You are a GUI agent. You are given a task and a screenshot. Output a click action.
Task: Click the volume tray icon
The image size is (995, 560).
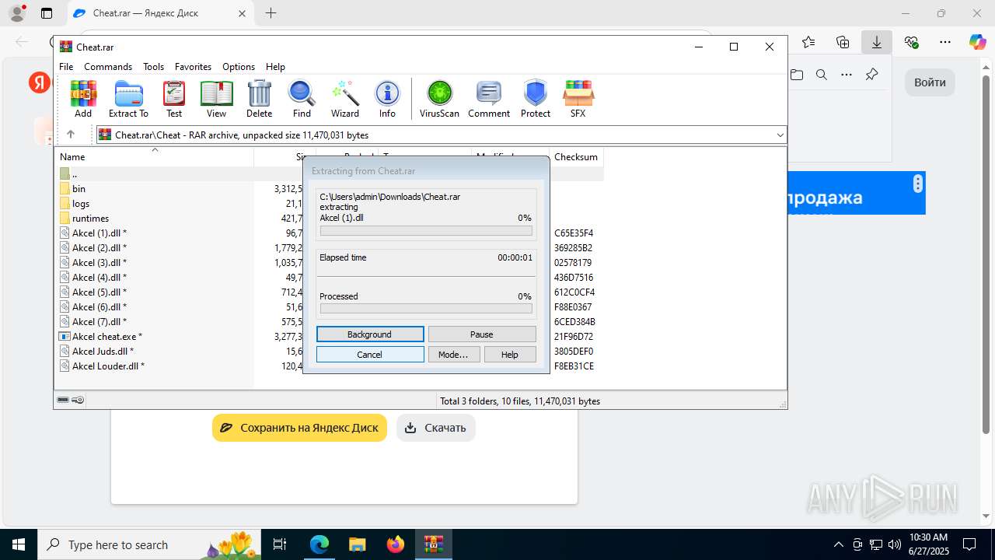pos(894,544)
